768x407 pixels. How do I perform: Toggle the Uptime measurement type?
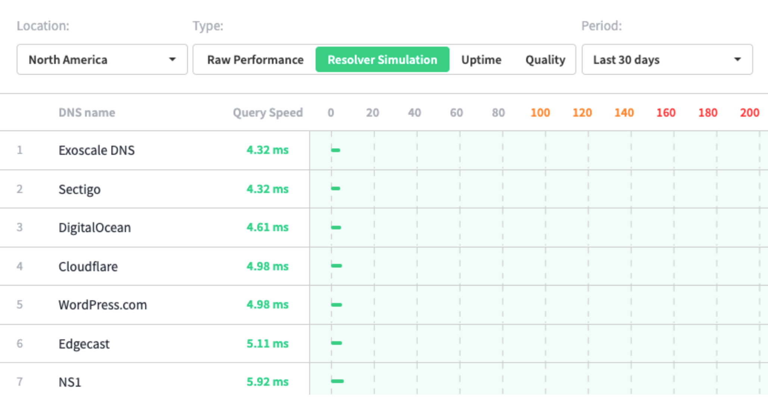point(481,60)
